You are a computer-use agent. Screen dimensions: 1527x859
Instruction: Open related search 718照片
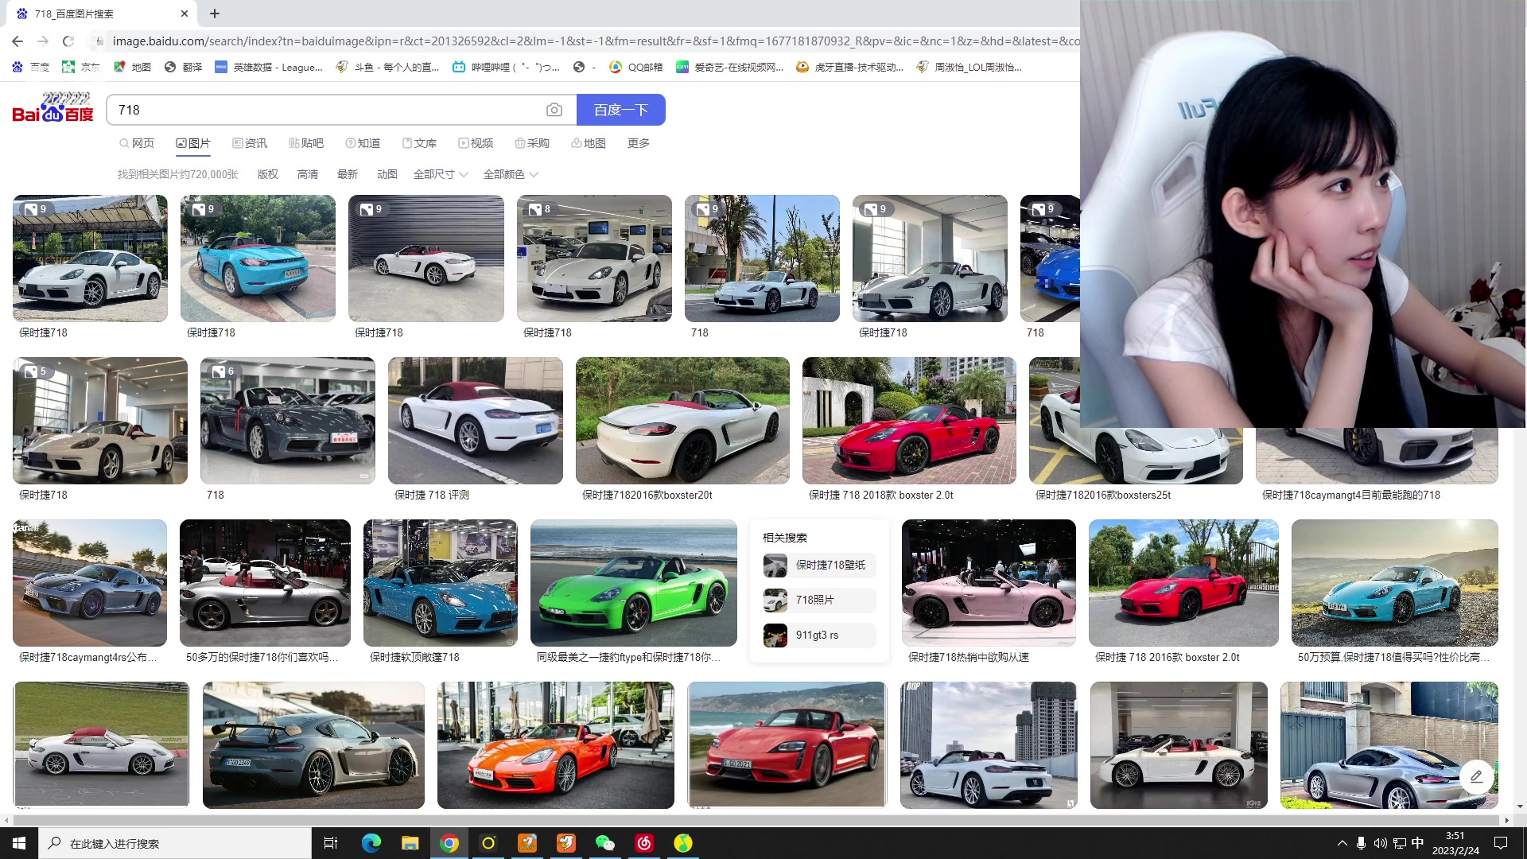[819, 600]
